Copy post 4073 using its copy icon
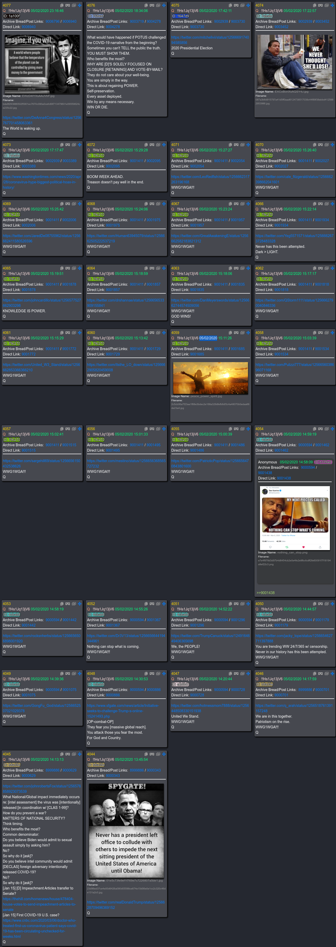The image size is (336, 947). tap(62, 145)
